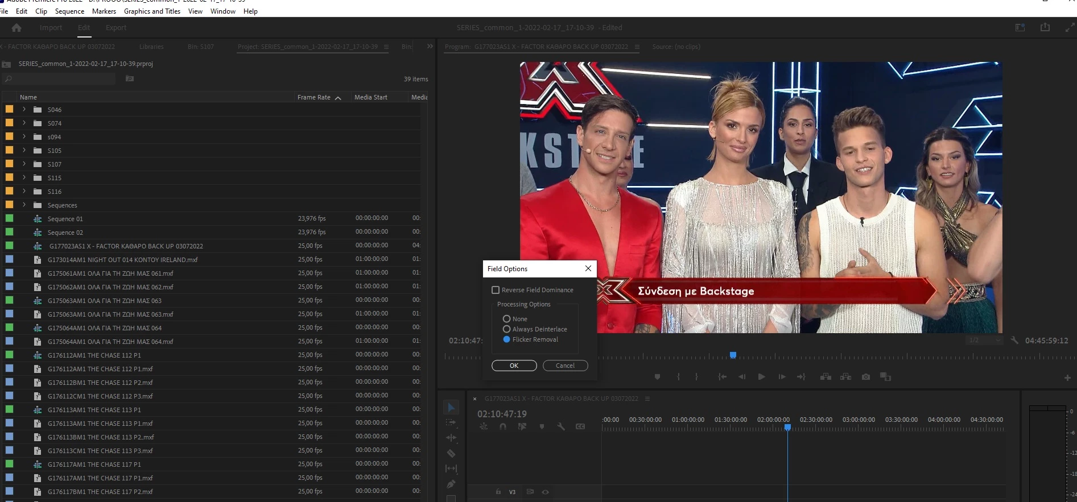The image size is (1077, 502).
Task: Open the Workspaces icon in header bar
Action: 1020,27
